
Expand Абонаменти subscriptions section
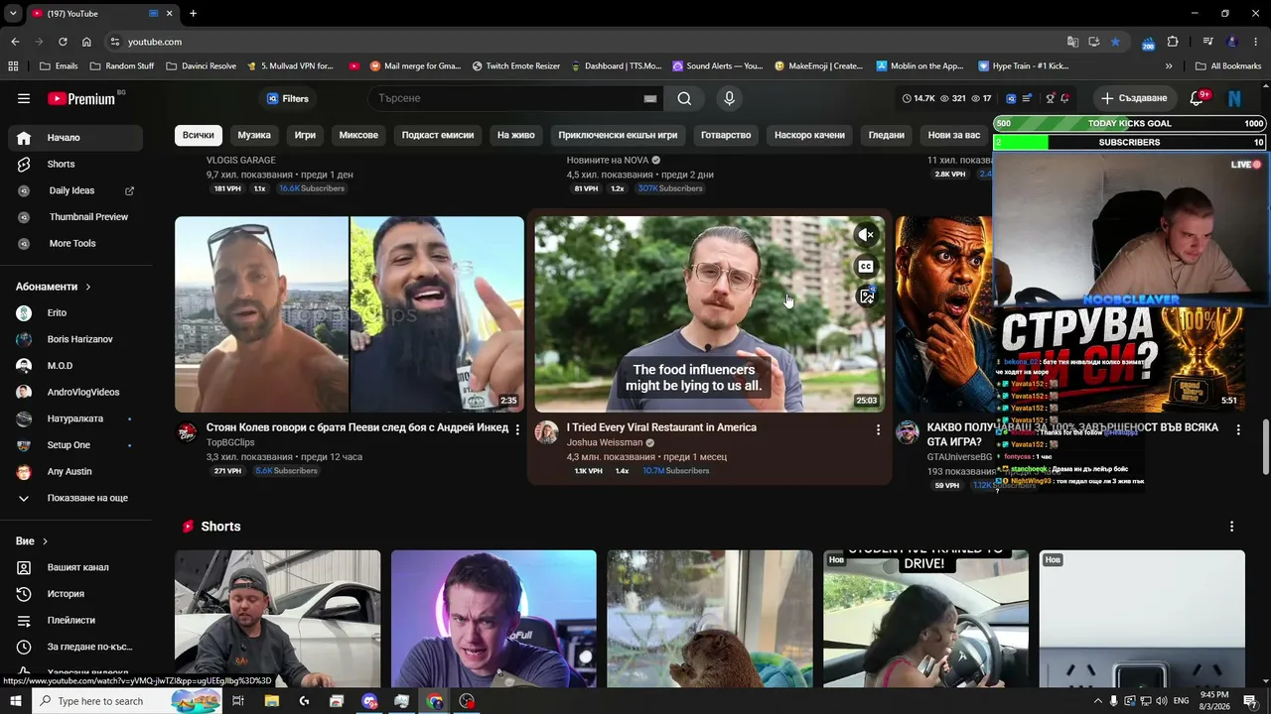[x=54, y=287]
